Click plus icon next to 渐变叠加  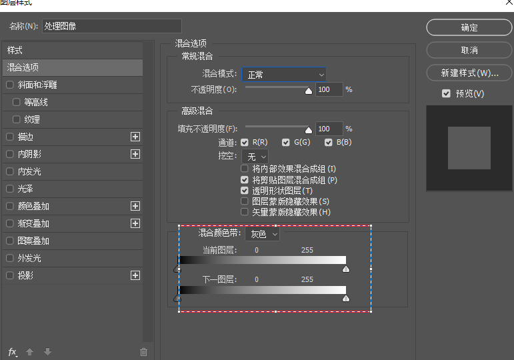[135, 223]
